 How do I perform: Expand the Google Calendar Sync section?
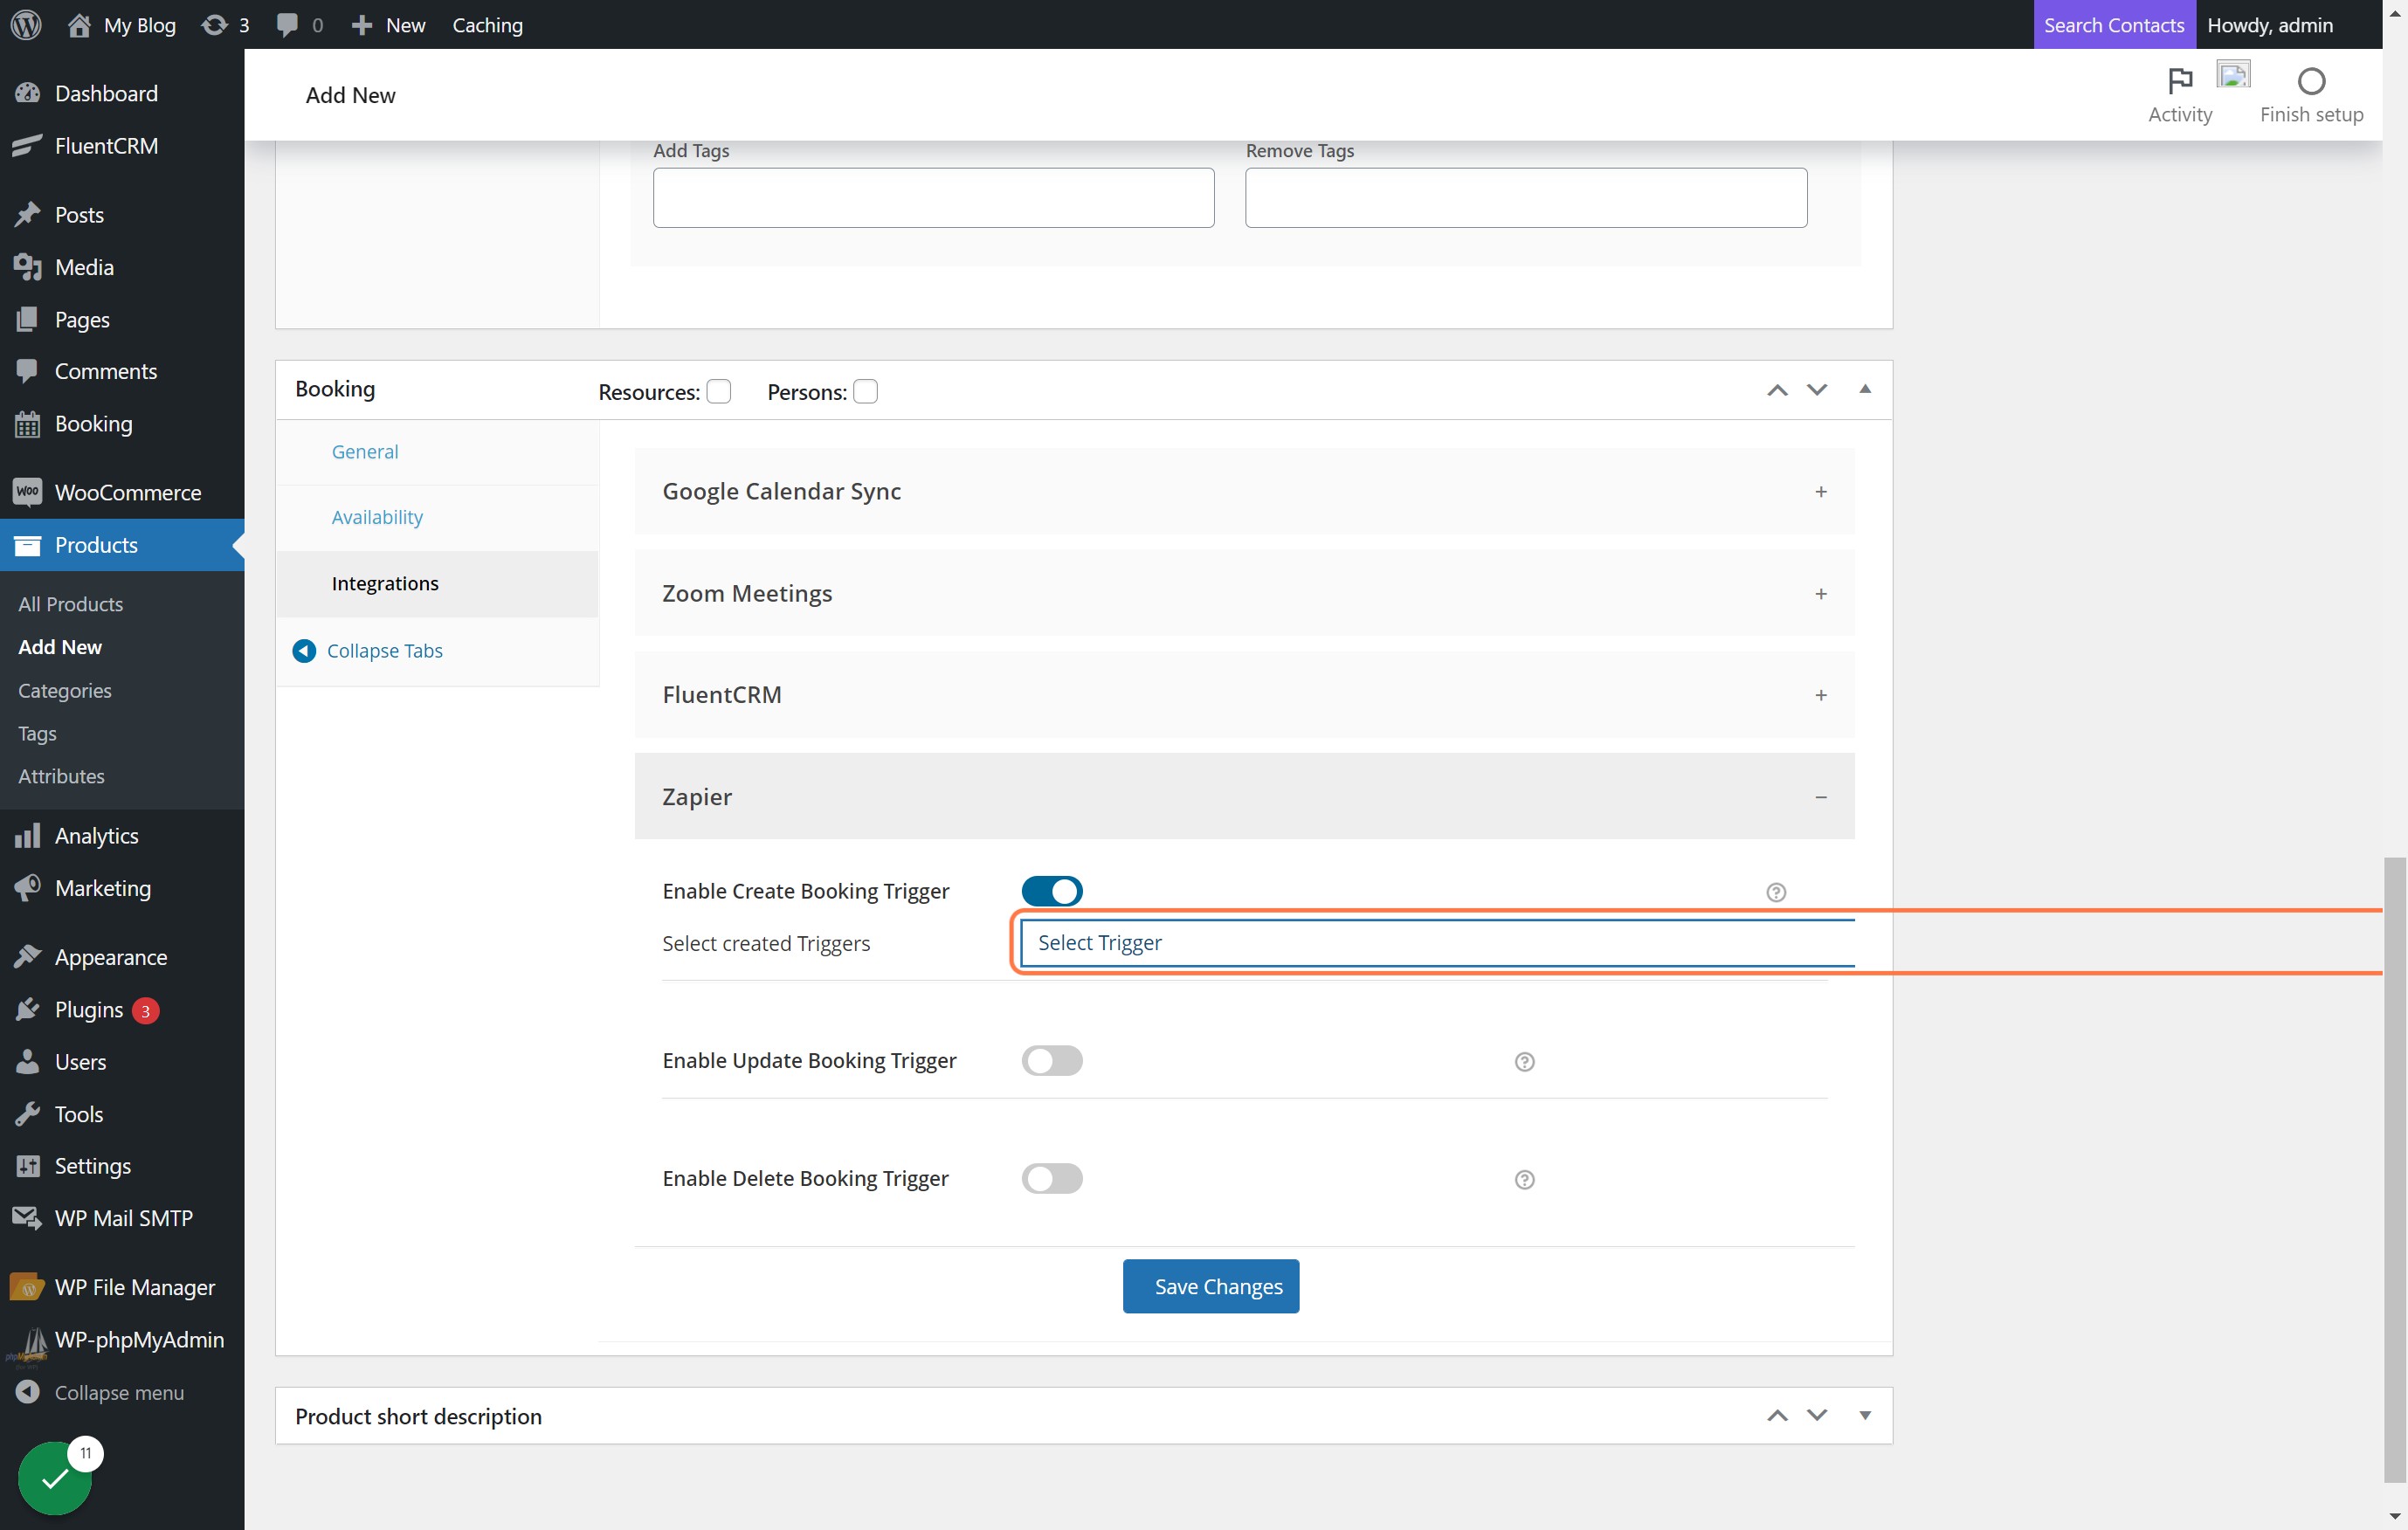tap(1244, 491)
